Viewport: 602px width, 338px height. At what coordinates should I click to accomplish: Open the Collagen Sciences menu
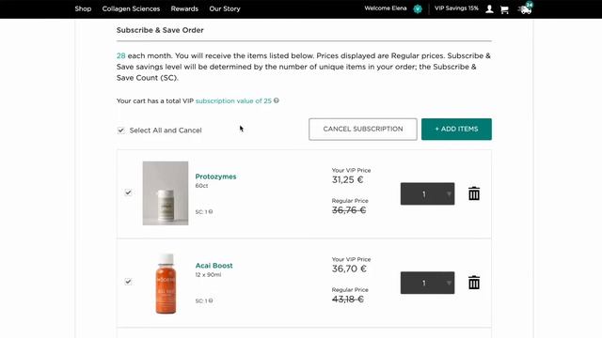pyautogui.click(x=131, y=8)
